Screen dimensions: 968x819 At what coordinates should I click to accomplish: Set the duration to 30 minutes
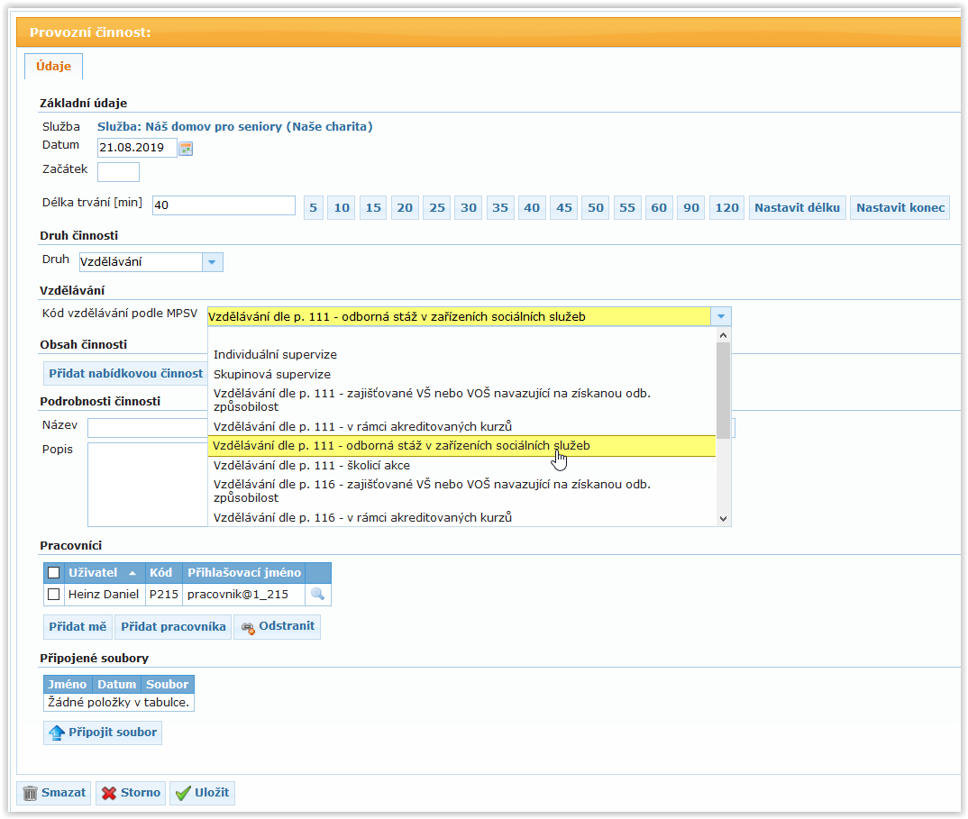[x=469, y=208]
